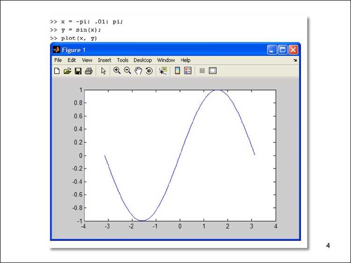The width and height of the screenshot is (351, 263).
Task: Insert a legend using the toolbar icon
Action: (188, 71)
